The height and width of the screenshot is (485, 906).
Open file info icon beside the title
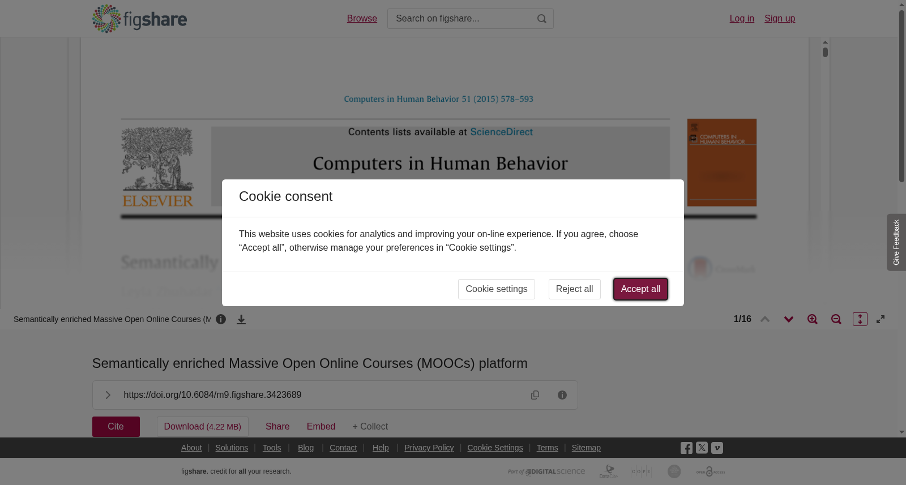tap(221, 319)
